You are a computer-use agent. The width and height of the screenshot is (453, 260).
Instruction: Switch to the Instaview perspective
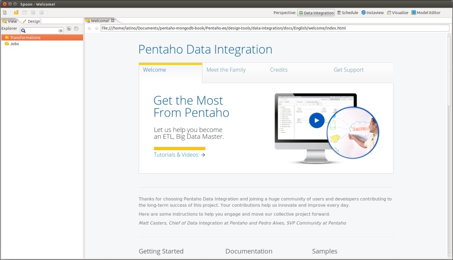point(372,13)
